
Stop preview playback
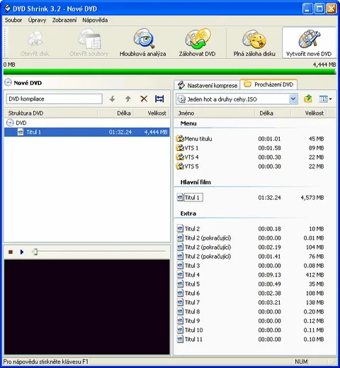(x=11, y=252)
